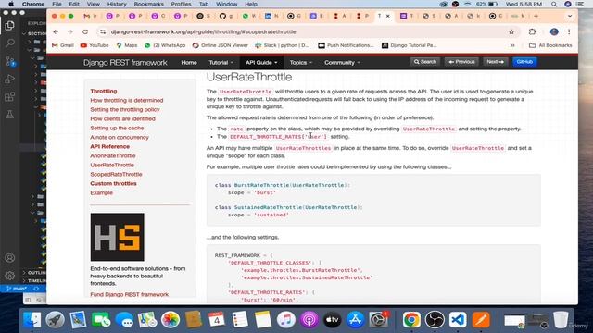Open Fund Django REST framework link
The image size is (593, 333).
click(130, 294)
